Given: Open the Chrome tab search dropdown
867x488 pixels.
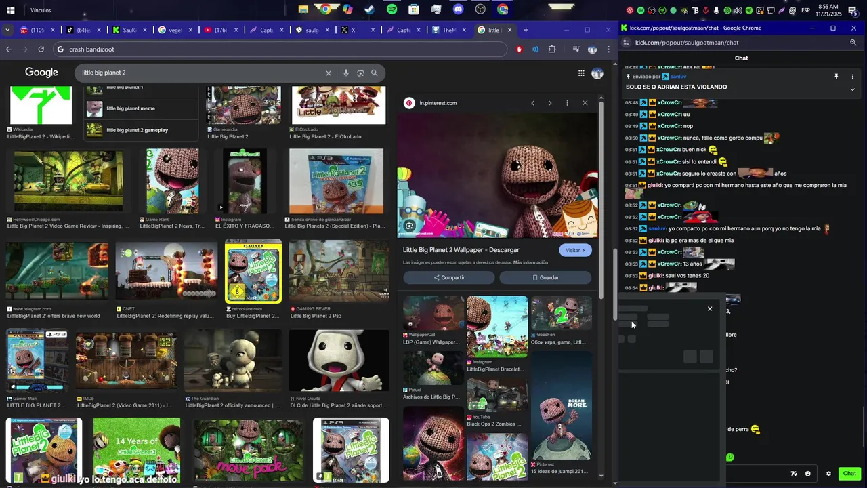Looking at the screenshot, I should [7, 30].
